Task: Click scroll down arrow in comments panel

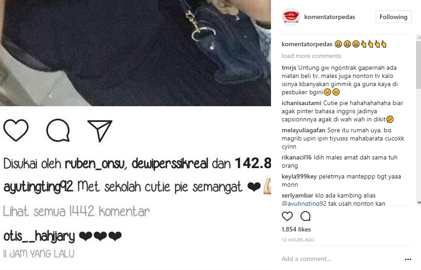Action: point(419,202)
